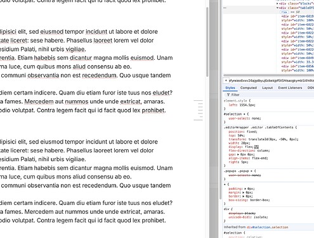This screenshot has height=238, width=314.
Task: Click the flex badge in the DOM tree
Action: [285, 12]
